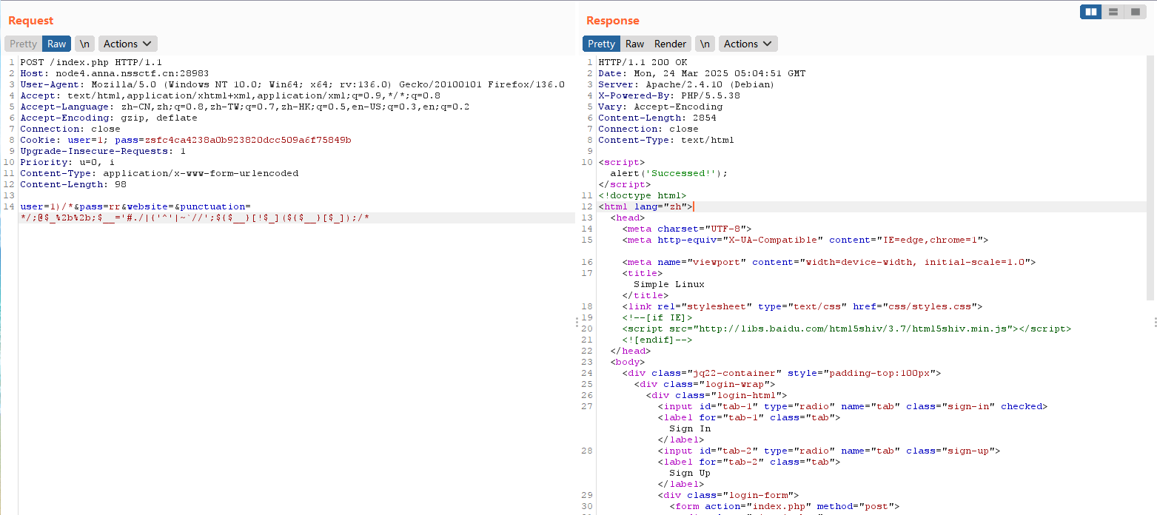
Task: Click the POST /index.php request line
Action: tap(91, 62)
